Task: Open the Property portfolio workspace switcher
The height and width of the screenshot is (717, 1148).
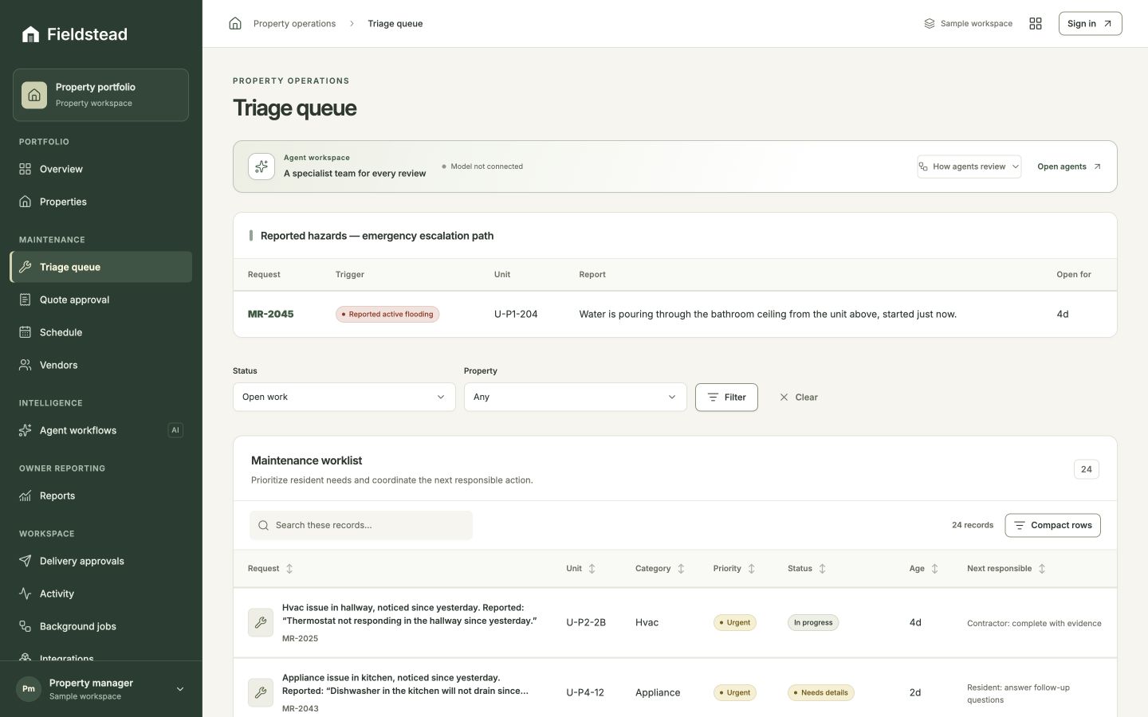Action: click(x=100, y=95)
